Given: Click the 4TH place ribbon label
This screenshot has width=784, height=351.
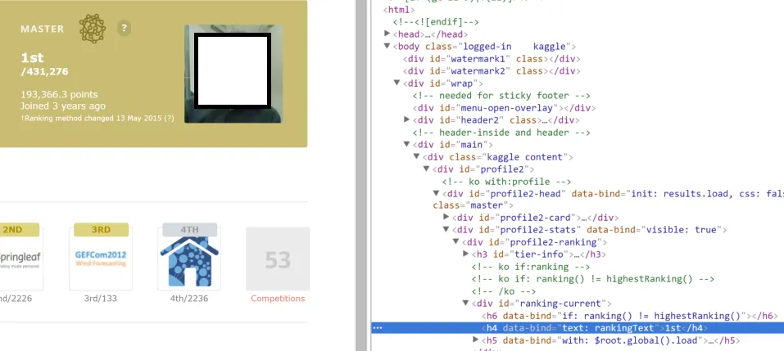Looking at the screenshot, I should (189, 230).
